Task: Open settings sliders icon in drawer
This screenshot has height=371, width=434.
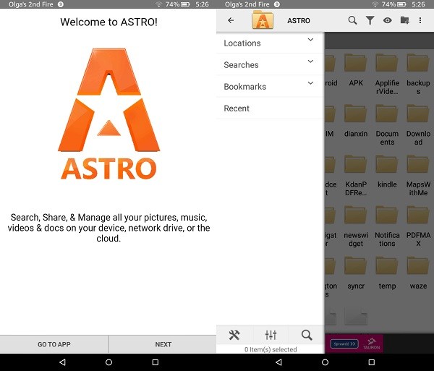Action: coord(271,335)
